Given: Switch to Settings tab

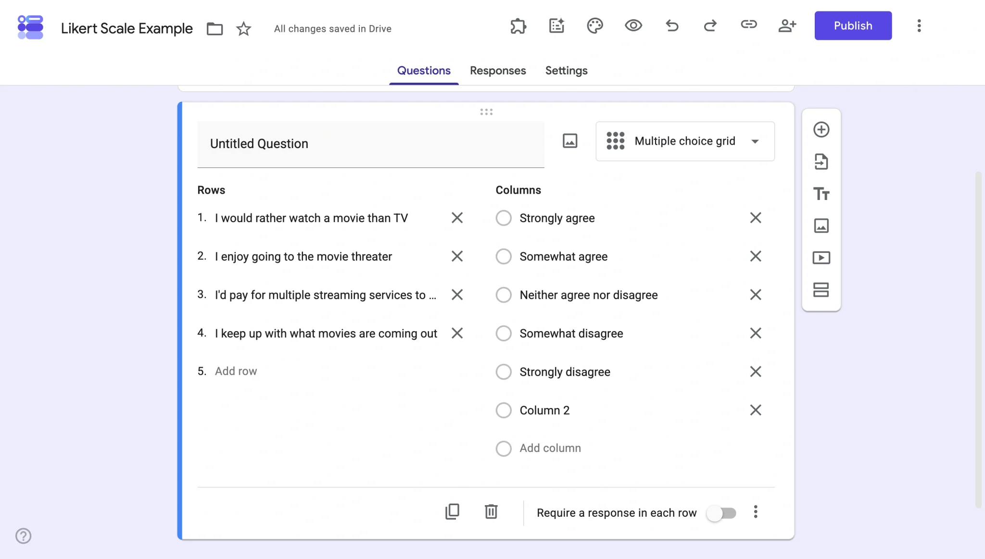Looking at the screenshot, I should point(566,71).
